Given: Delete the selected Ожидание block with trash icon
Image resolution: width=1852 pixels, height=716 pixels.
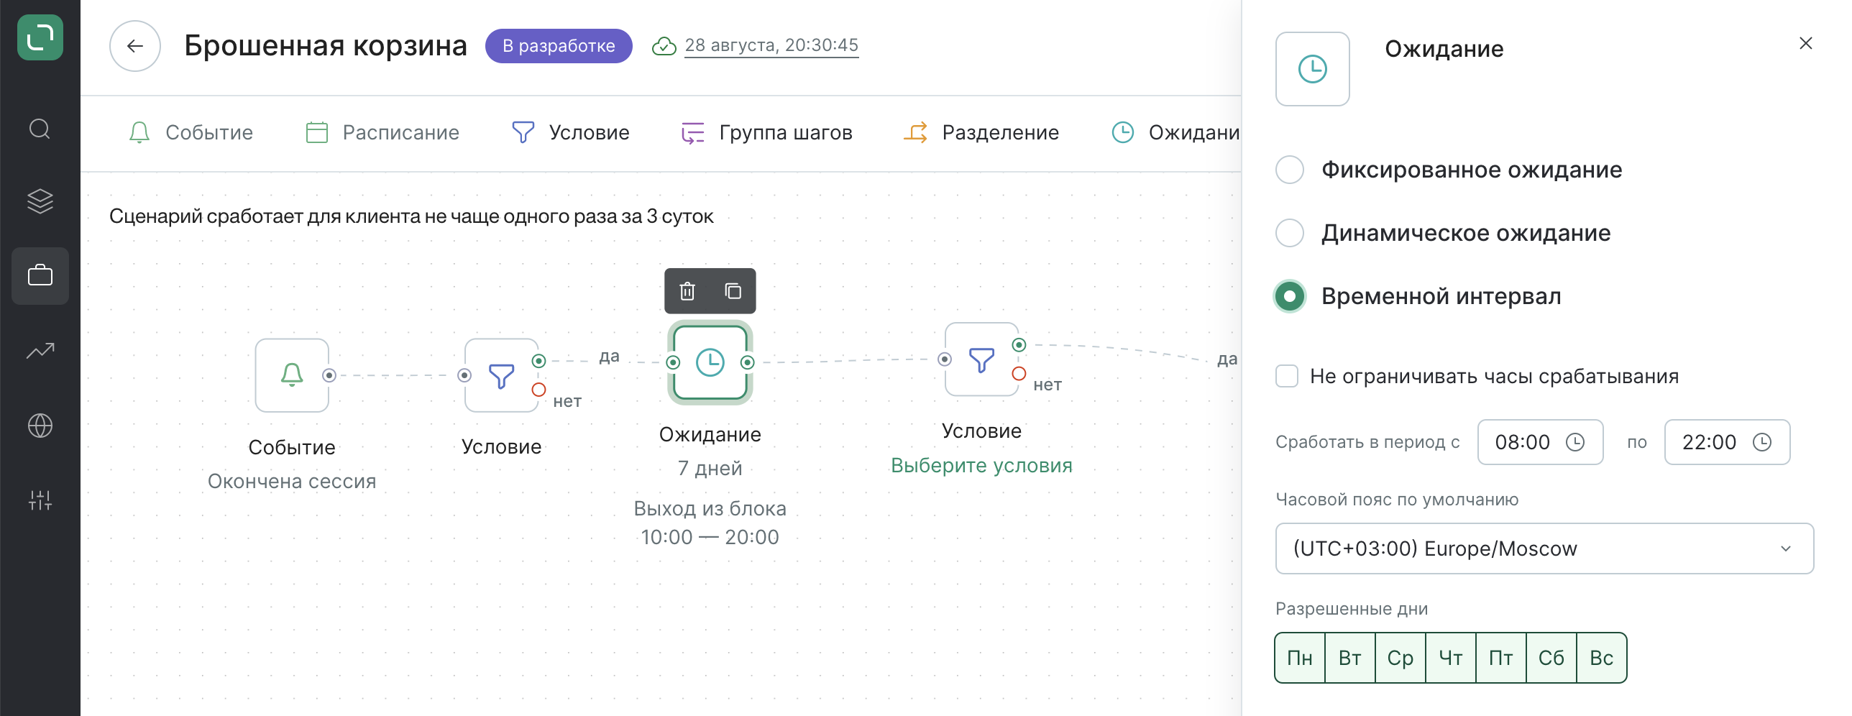Looking at the screenshot, I should (x=687, y=291).
